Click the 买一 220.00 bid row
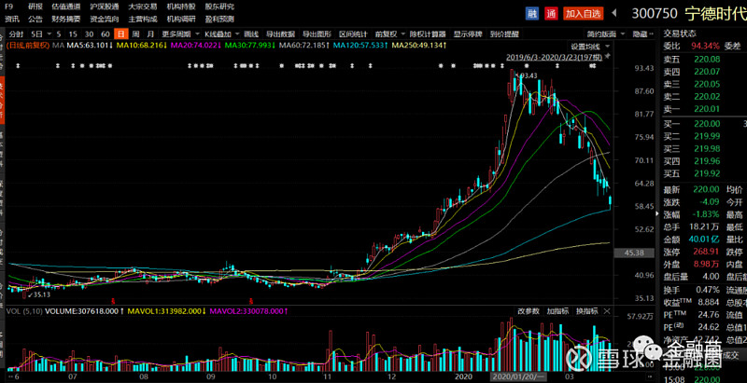The height and width of the screenshot is (383, 747). pos(703,124)
